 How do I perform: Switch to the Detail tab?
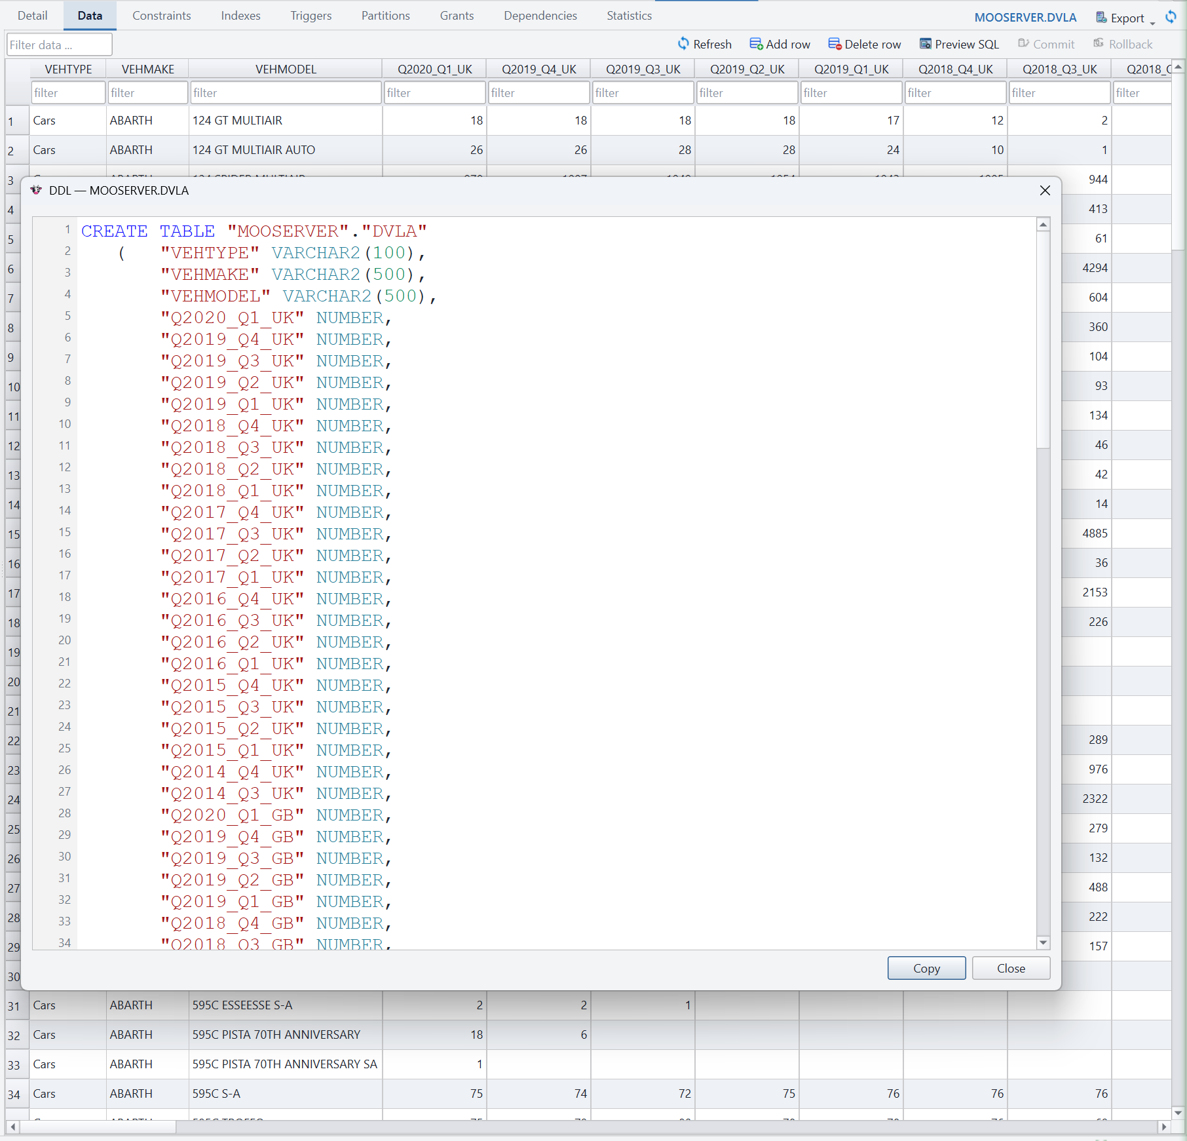(x=32, y=16)
